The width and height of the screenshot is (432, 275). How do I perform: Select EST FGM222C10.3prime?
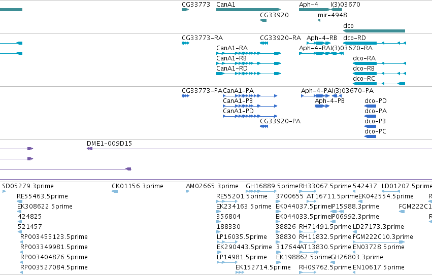tap(379, 242)
